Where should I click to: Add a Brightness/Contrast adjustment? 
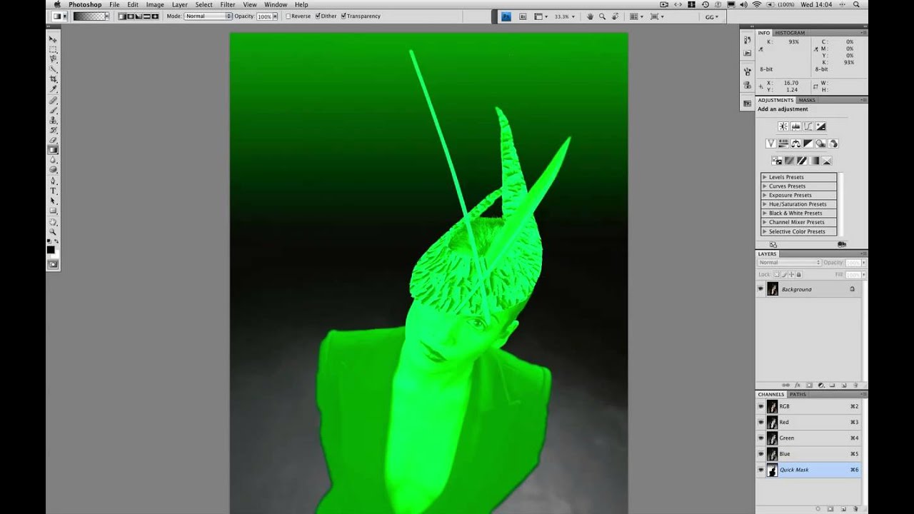pyautogui.click(x=783, y=126)
